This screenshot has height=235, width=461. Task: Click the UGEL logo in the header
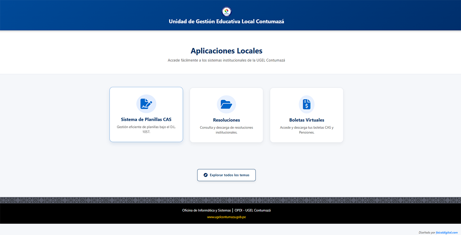226,11
